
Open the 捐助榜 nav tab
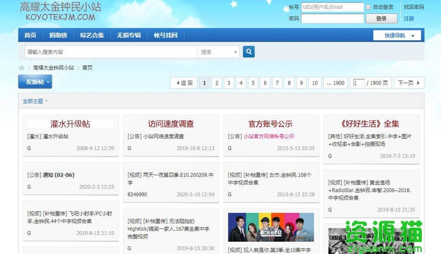pyautogui.click(x=58, y=35)
